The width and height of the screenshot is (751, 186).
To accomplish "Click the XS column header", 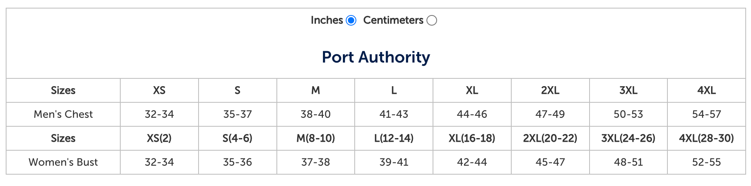I will pos(159,90).
